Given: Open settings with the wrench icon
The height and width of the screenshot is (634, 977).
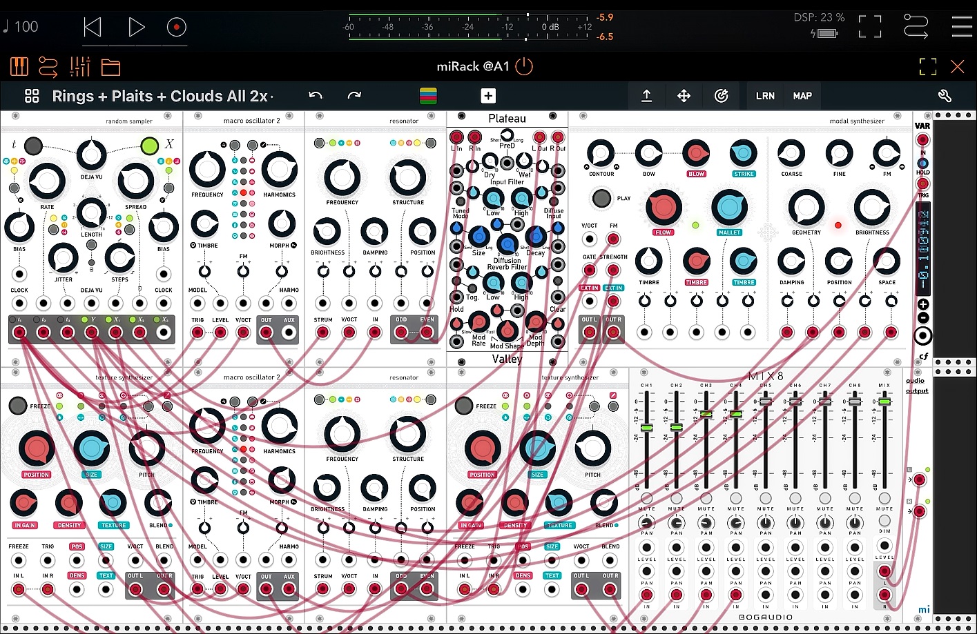Looking at the screenshot, I should pos(945,96).
